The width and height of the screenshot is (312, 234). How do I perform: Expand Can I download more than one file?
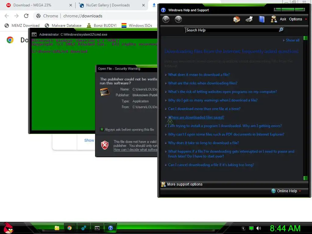pyautogui.click(x=204, y=109)
